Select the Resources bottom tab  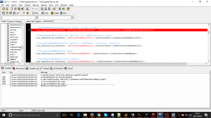[19, 68]
